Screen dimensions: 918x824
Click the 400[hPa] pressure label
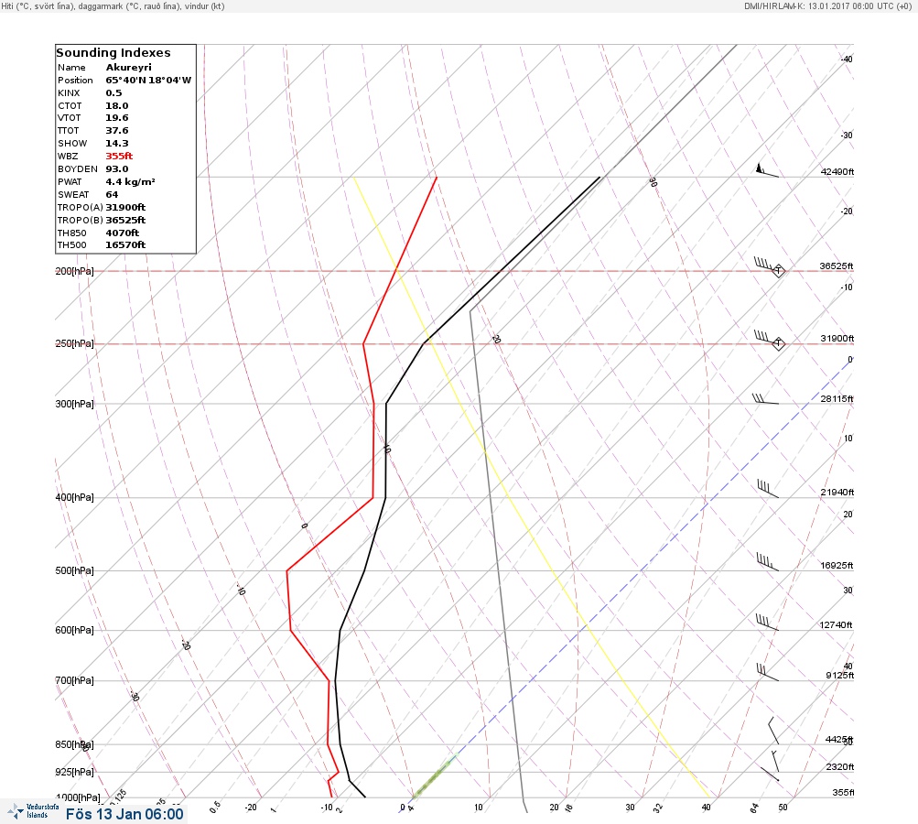pos(74,497)
